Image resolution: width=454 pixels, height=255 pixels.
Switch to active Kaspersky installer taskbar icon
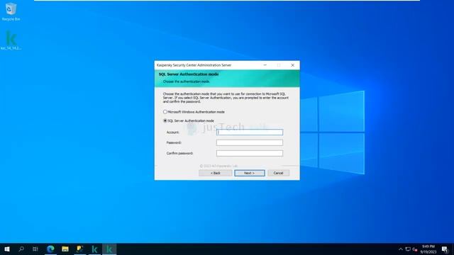pos(109,249)
